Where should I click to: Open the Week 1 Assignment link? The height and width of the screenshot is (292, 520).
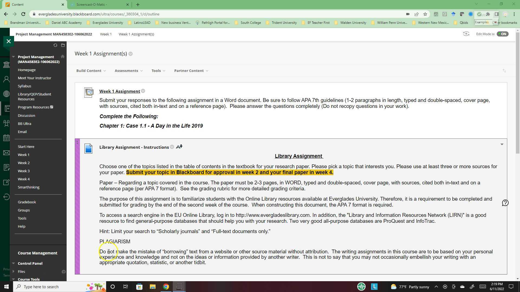coord(119,91)
